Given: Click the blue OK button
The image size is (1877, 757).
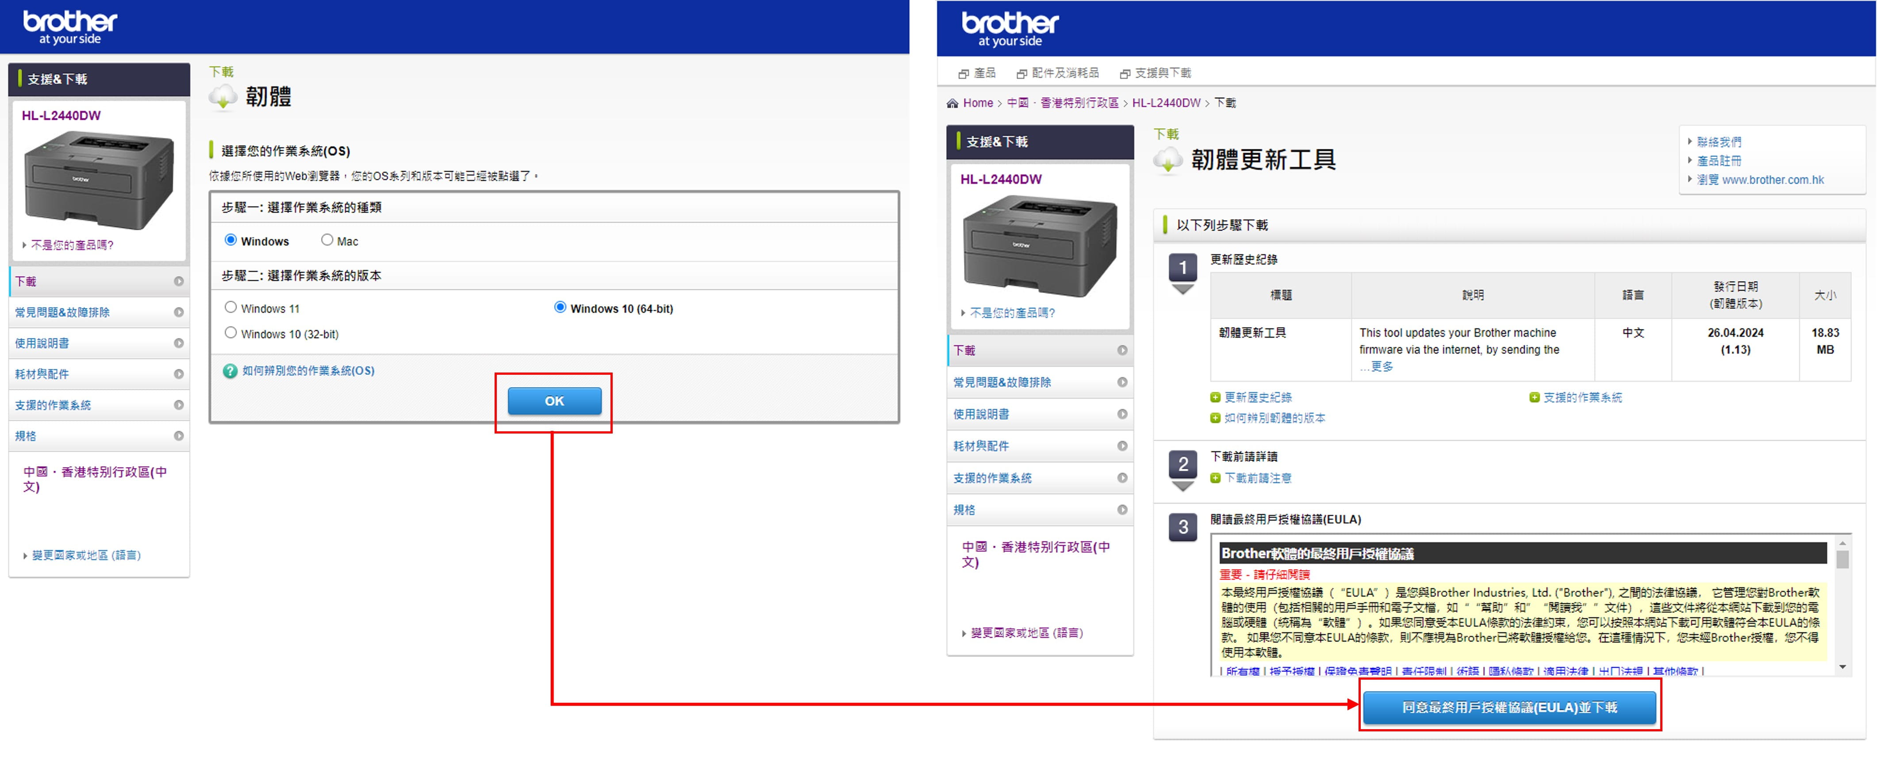Looking at the screenshot, I should pos(554,401).
